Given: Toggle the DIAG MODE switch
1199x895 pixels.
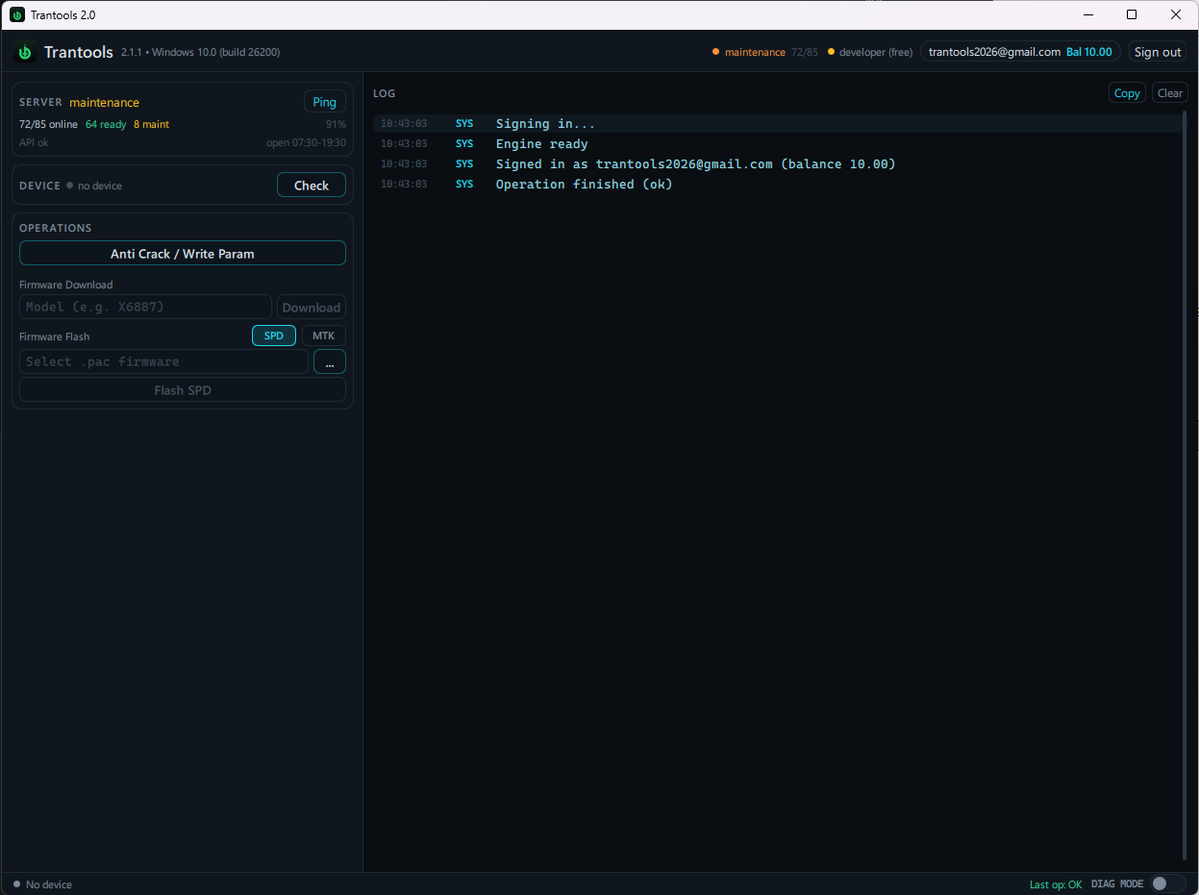Looking at the screenshot, I should pyautogui.click(x=1167, y=883).
